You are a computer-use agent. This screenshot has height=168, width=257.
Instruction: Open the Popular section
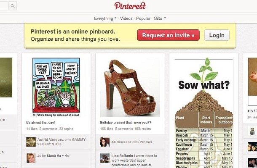click(x=143, y=18)
